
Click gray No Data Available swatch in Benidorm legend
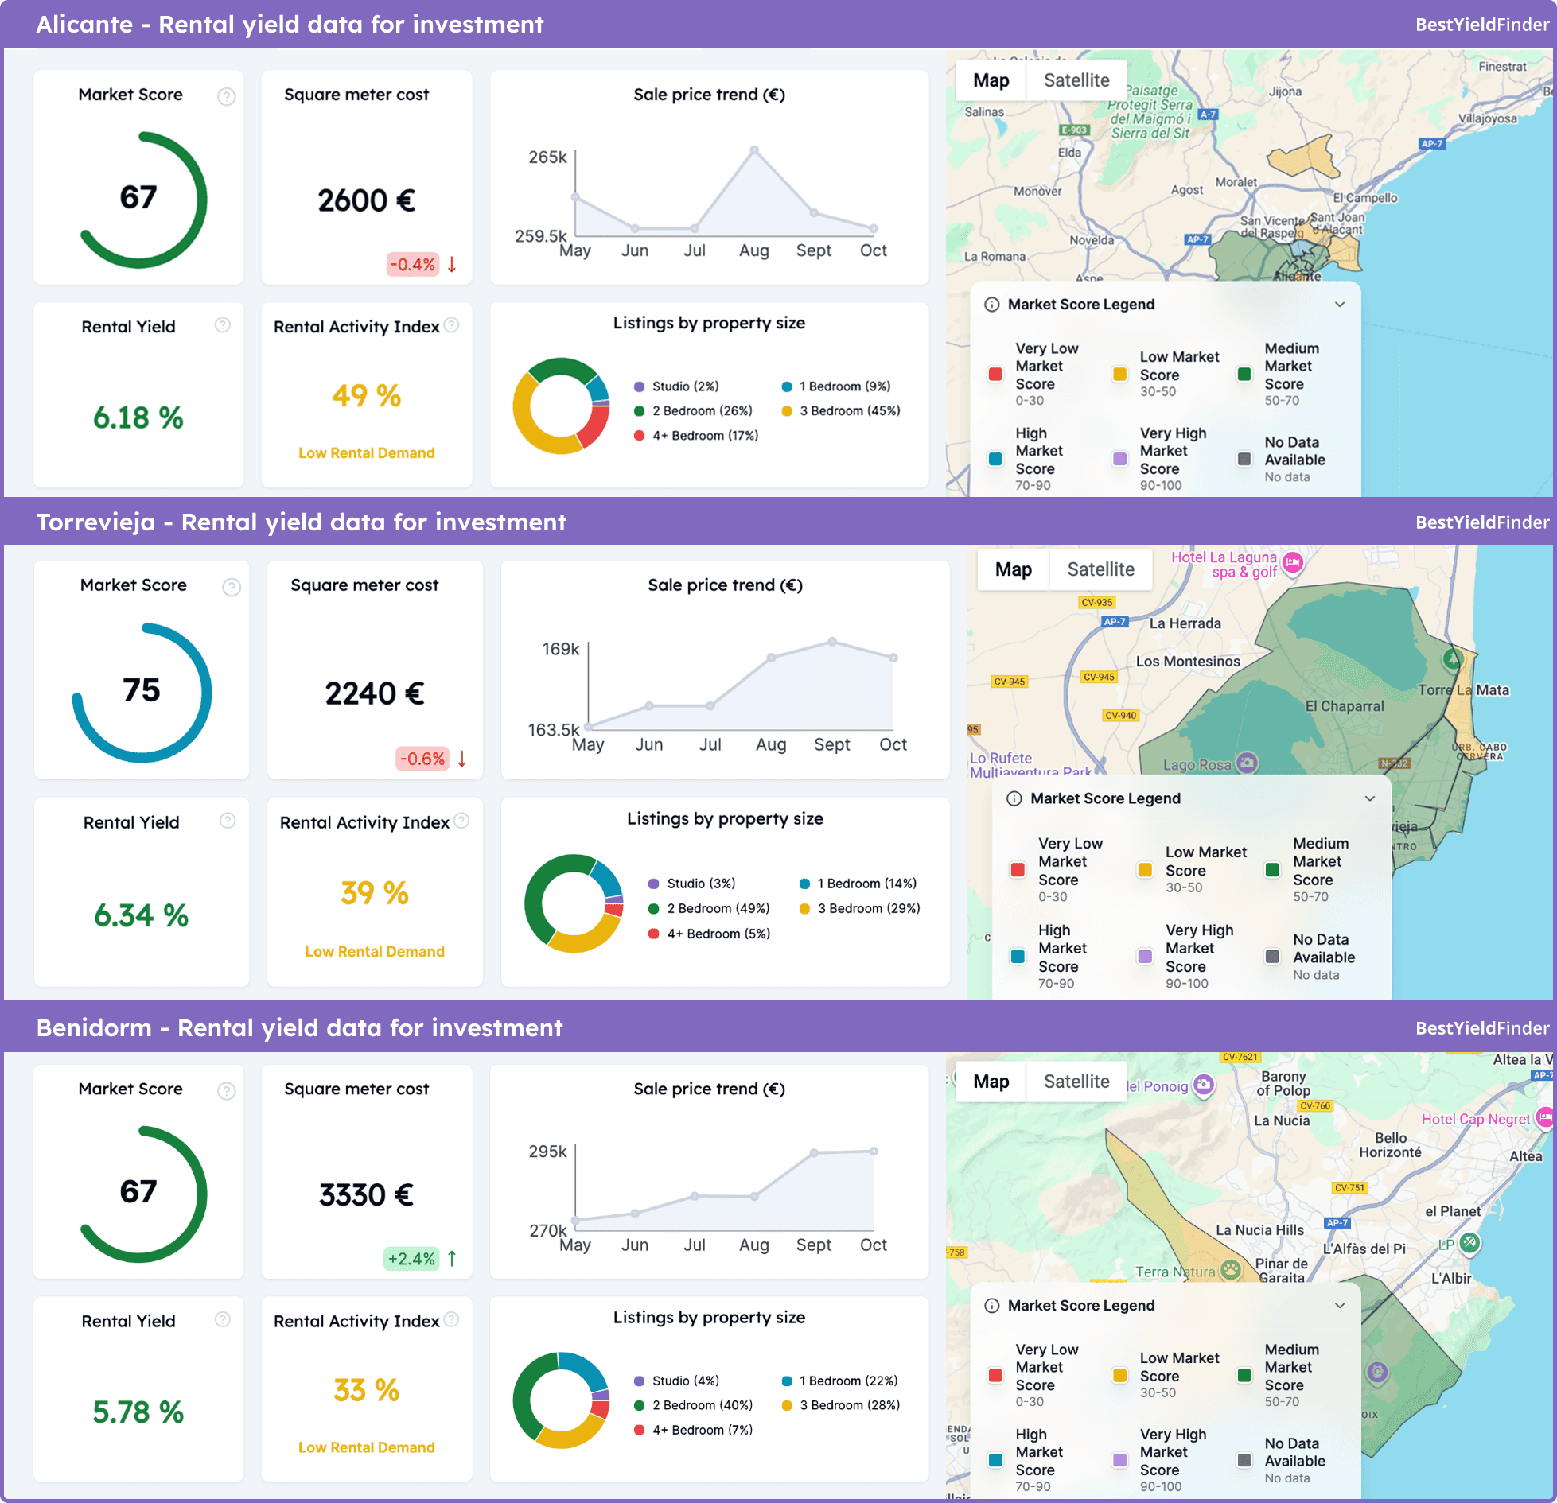pos(1244,1460)
